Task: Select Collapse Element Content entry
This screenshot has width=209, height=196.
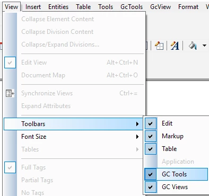Action: pyautogui.click(x=73, y=19)
